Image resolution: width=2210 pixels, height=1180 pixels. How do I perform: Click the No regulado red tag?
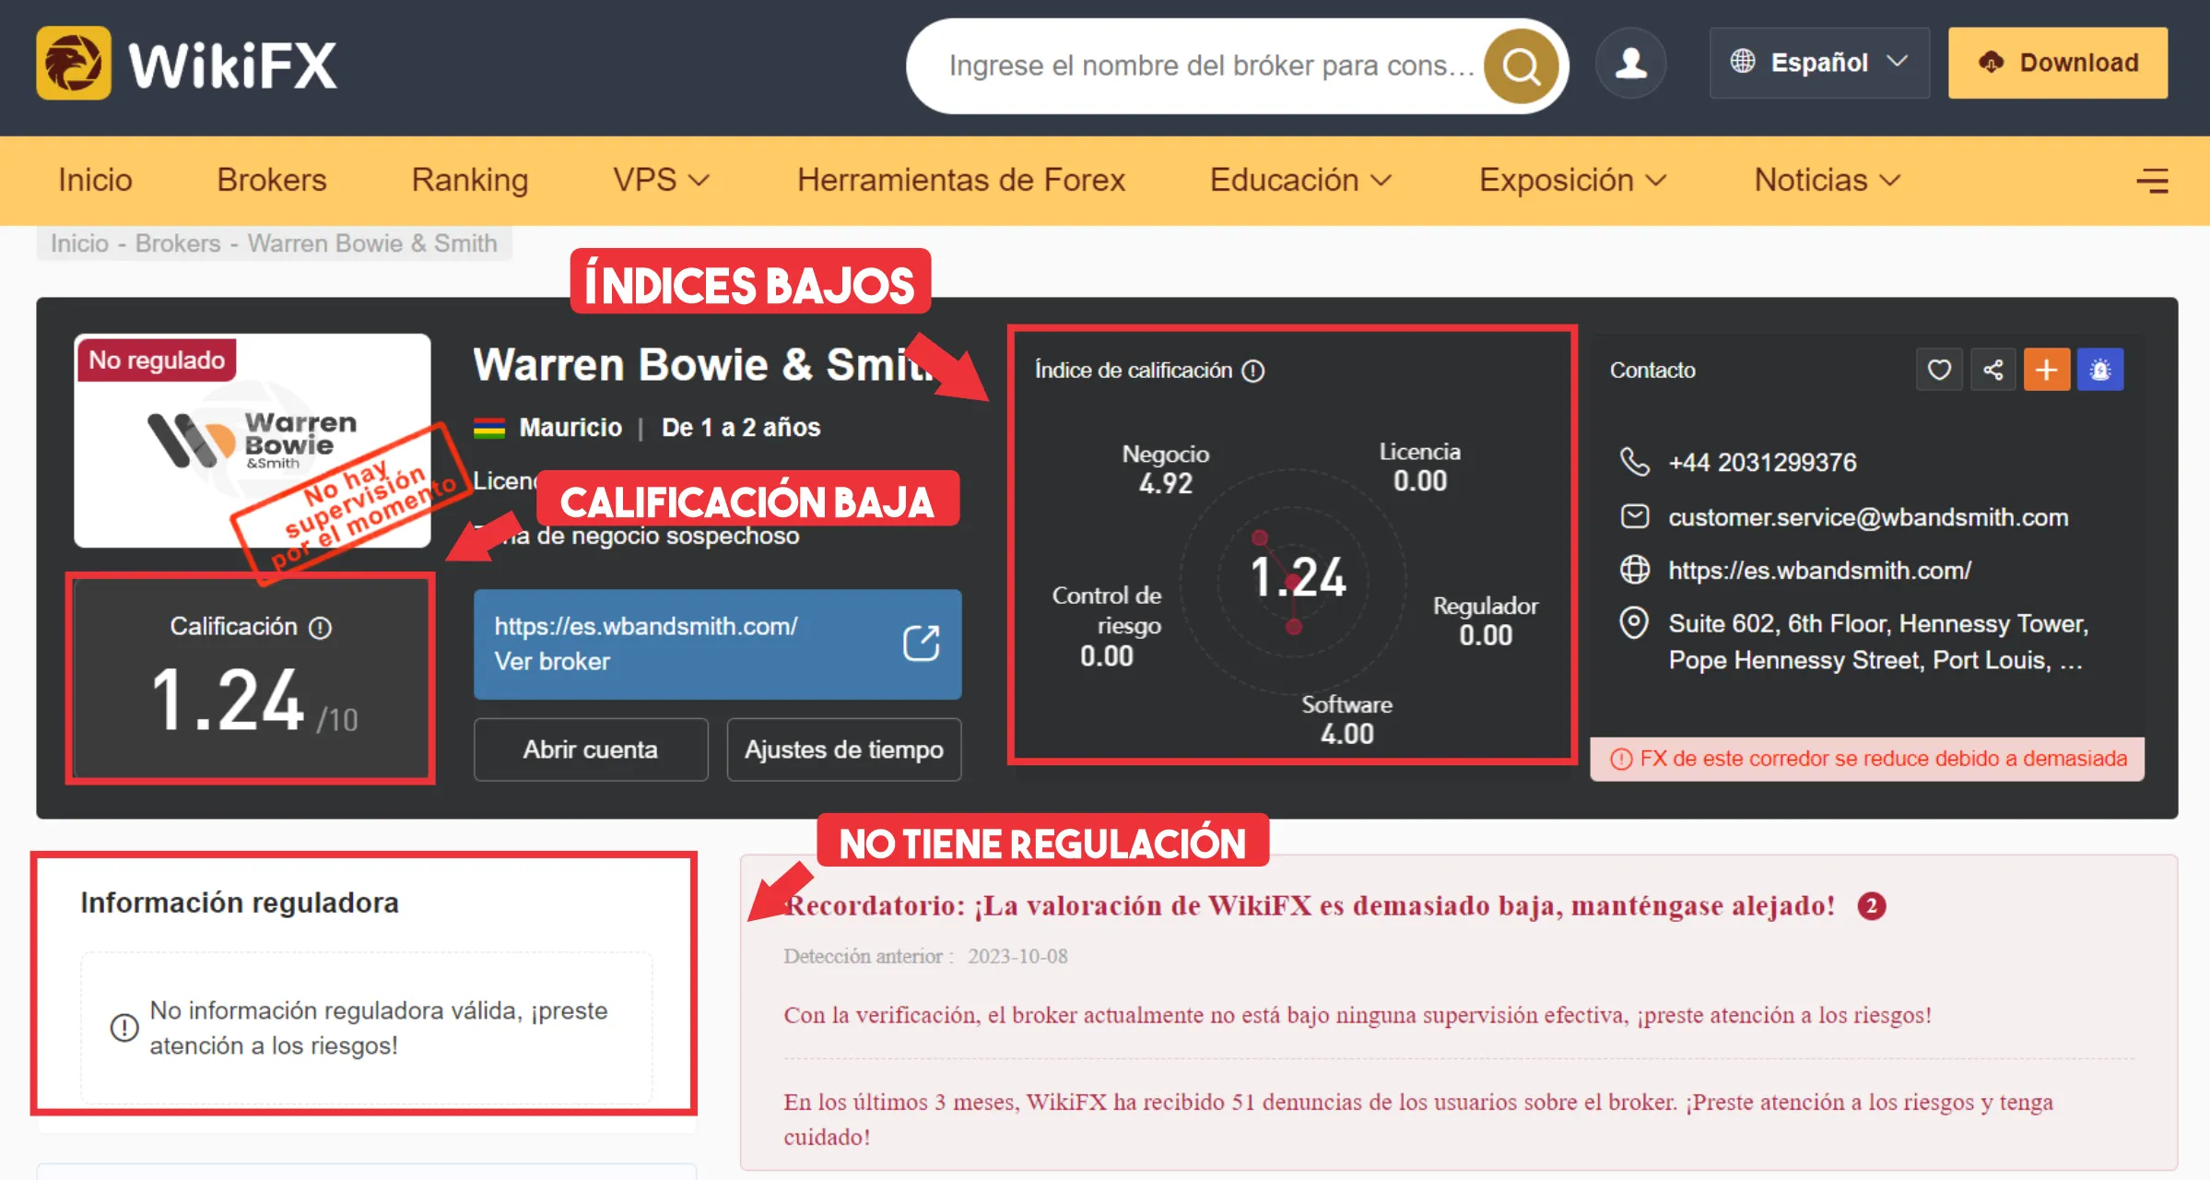pyautogui.click(x=157, y=360)
